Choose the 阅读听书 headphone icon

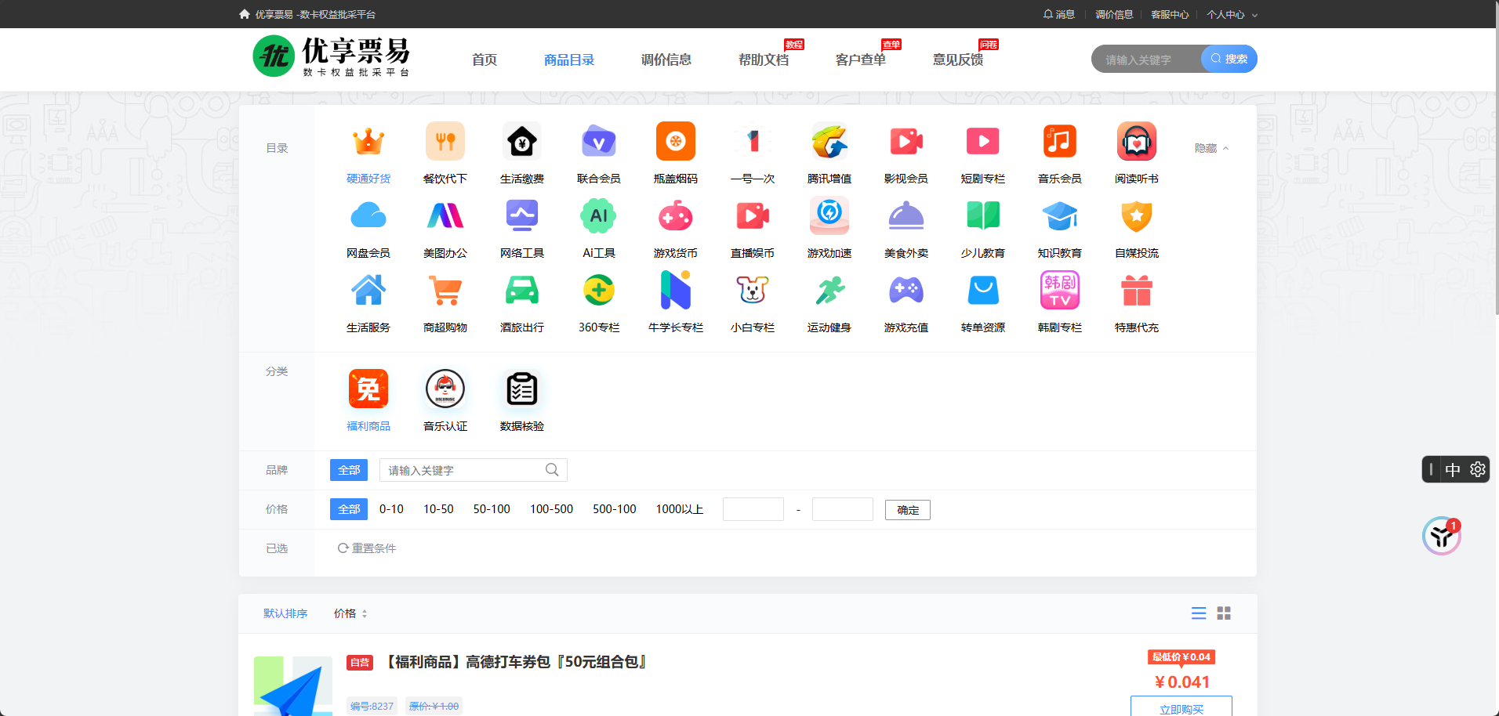click(x=1137, y=142)
